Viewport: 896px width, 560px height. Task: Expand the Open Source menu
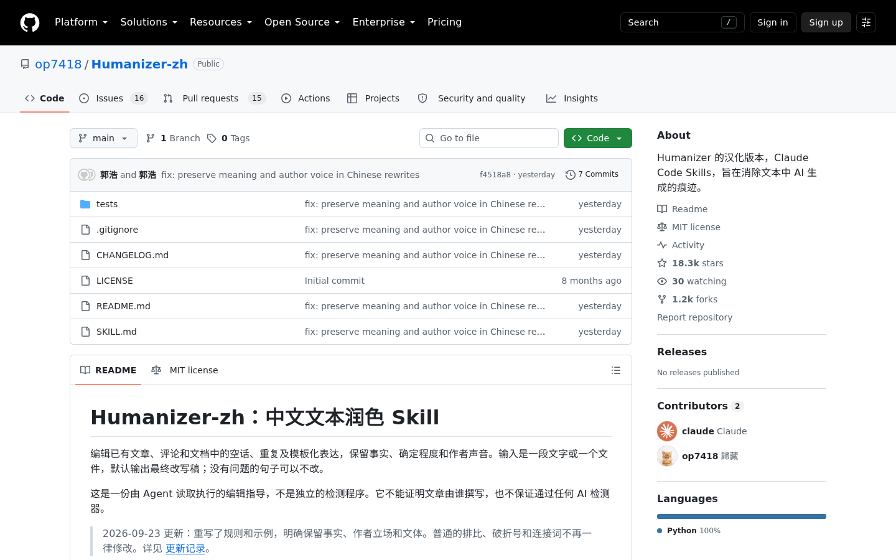coord(302,22)
